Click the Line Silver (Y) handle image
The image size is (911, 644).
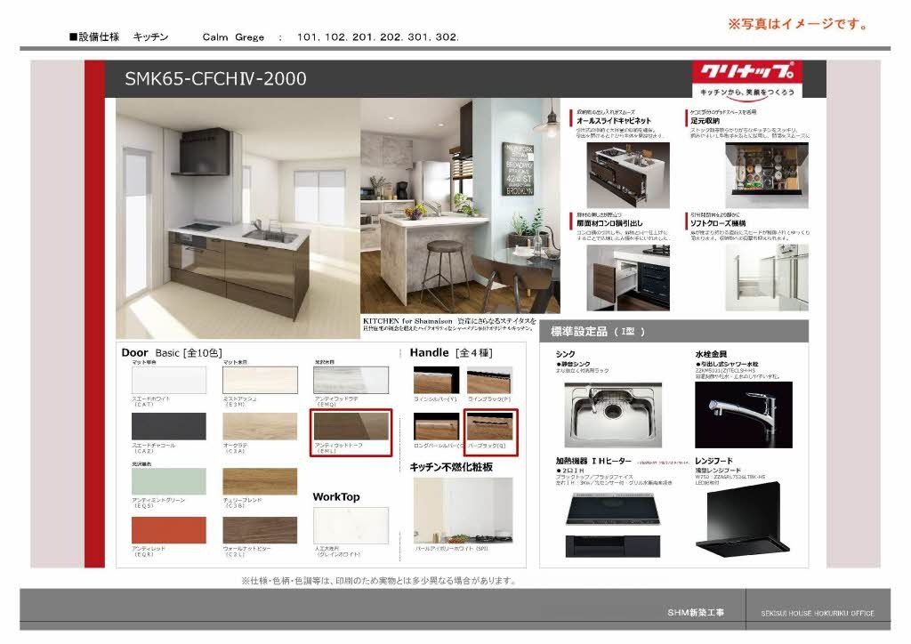pos(436,381)
